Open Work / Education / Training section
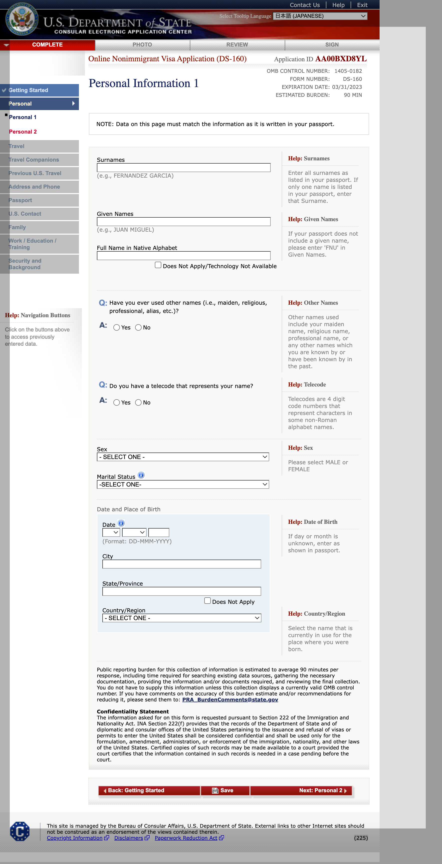Screen dimensions: 442x864 tap(39, 244)
